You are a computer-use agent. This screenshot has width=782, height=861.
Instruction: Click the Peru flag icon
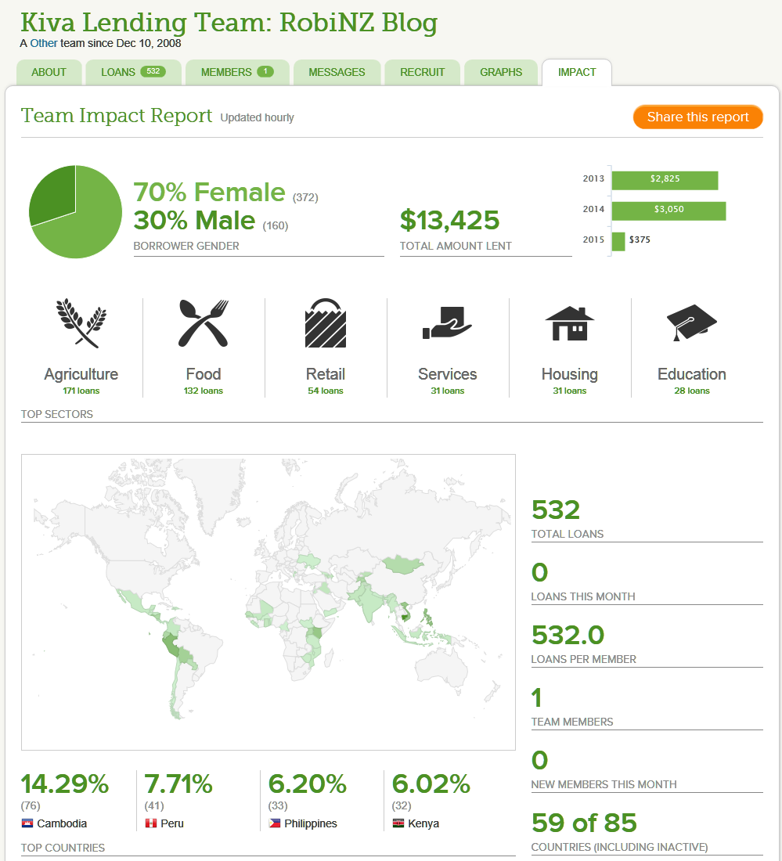[x=151, y=823]
